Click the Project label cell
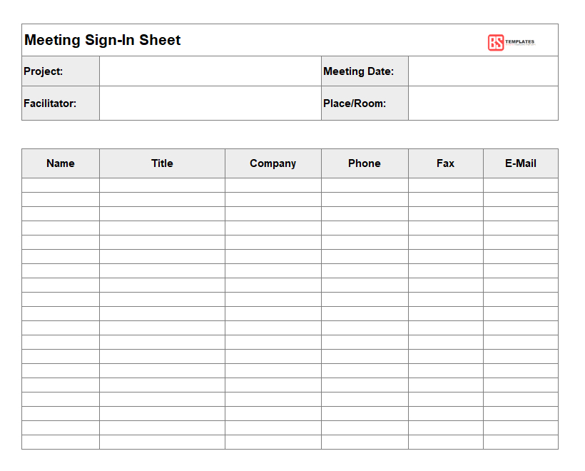Screen dimensions: 585x471 [x=61, y=71]
